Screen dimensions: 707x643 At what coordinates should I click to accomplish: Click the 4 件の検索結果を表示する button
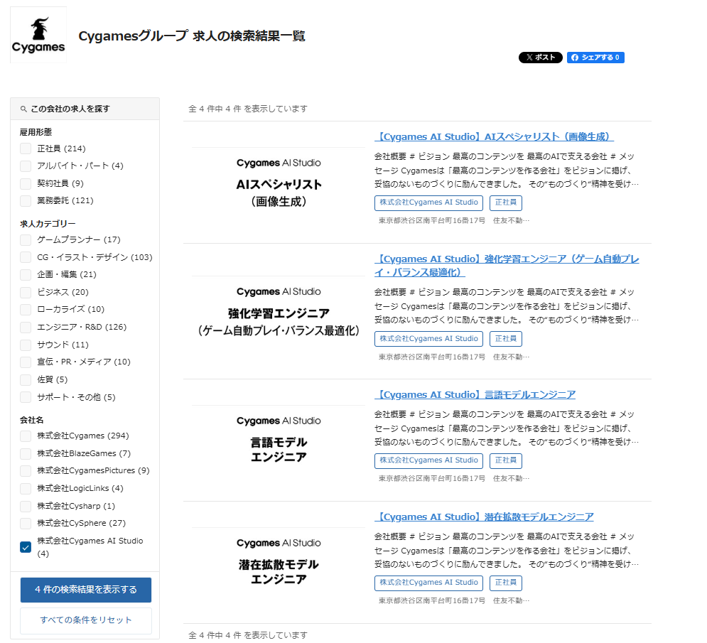[x=86, y=590]
